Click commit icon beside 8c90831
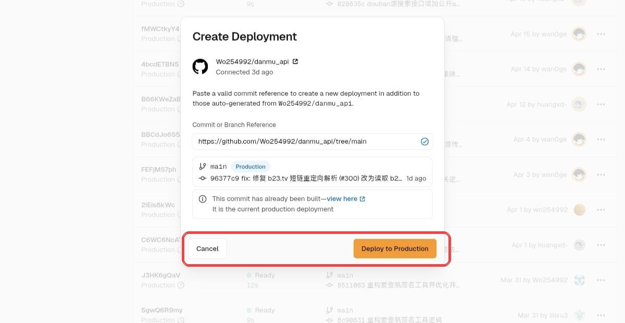 tap(329, 320)
